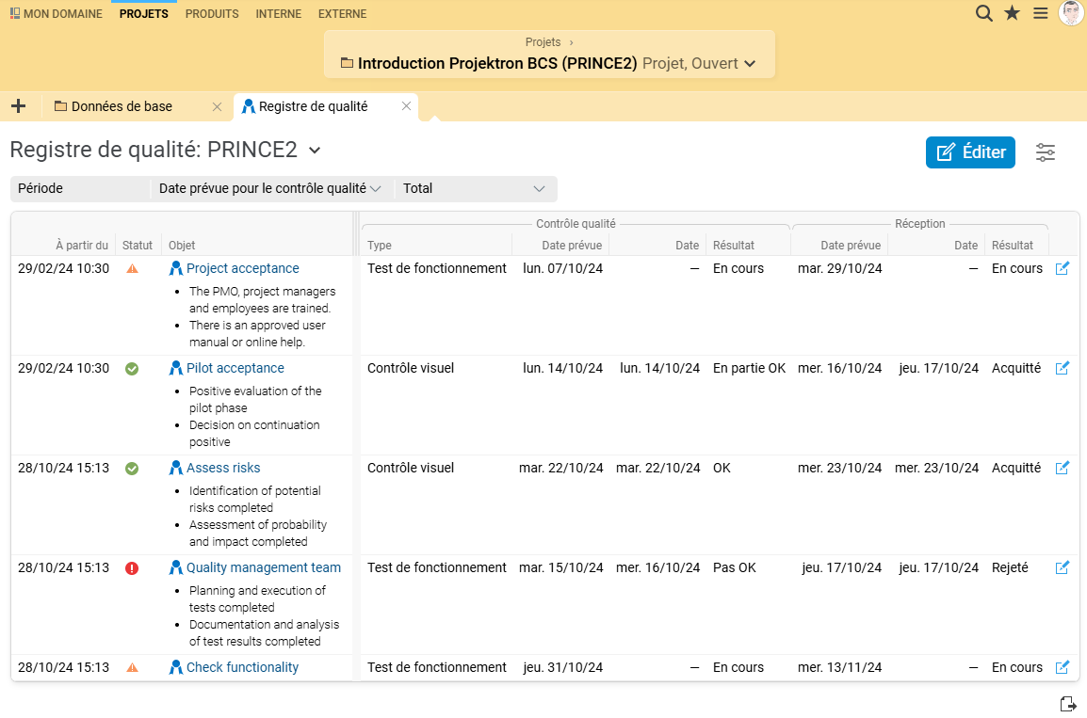Click the Réception Date prévue header
The width and height of the screenshot is (1087, 718).
[x=851, y=245]
